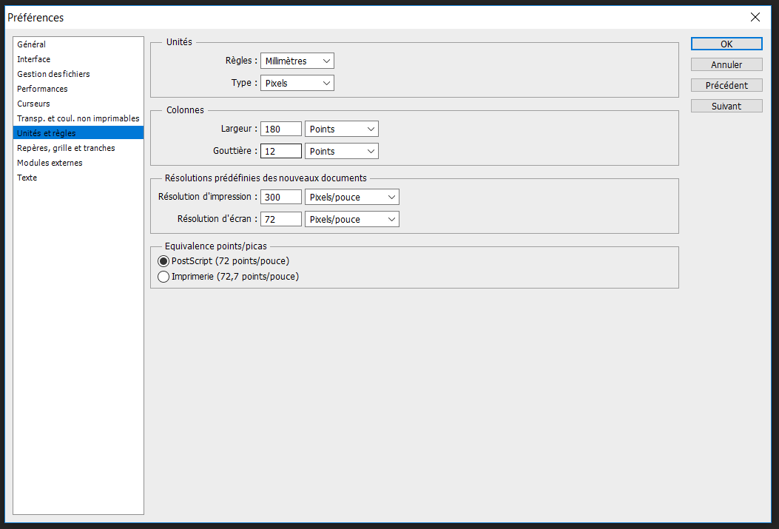The height and width of the screenshot is (529, 779).
Task: Open Modules externes preferences
Action: 50,163
